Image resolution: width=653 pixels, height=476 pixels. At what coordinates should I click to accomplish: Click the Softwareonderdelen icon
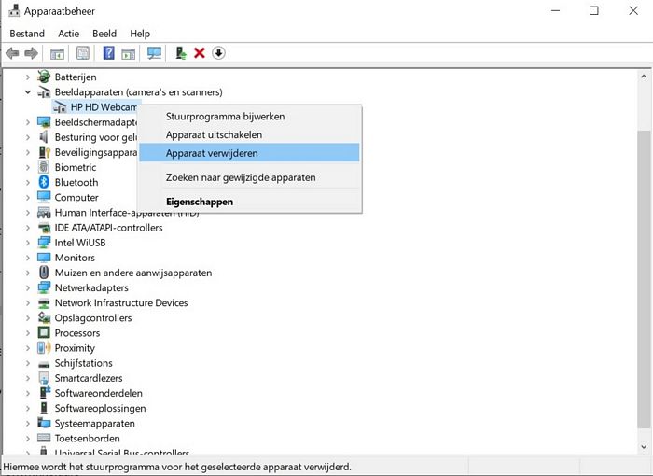[45, 393]
